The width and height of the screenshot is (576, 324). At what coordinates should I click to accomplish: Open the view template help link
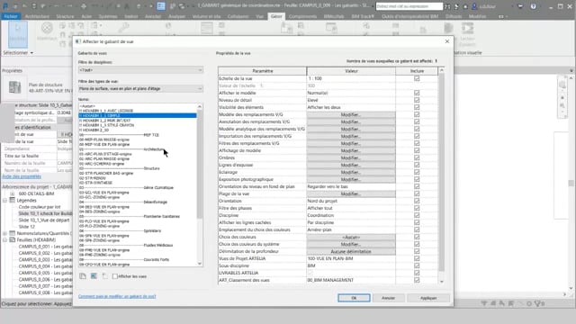[x=117, y=296]
